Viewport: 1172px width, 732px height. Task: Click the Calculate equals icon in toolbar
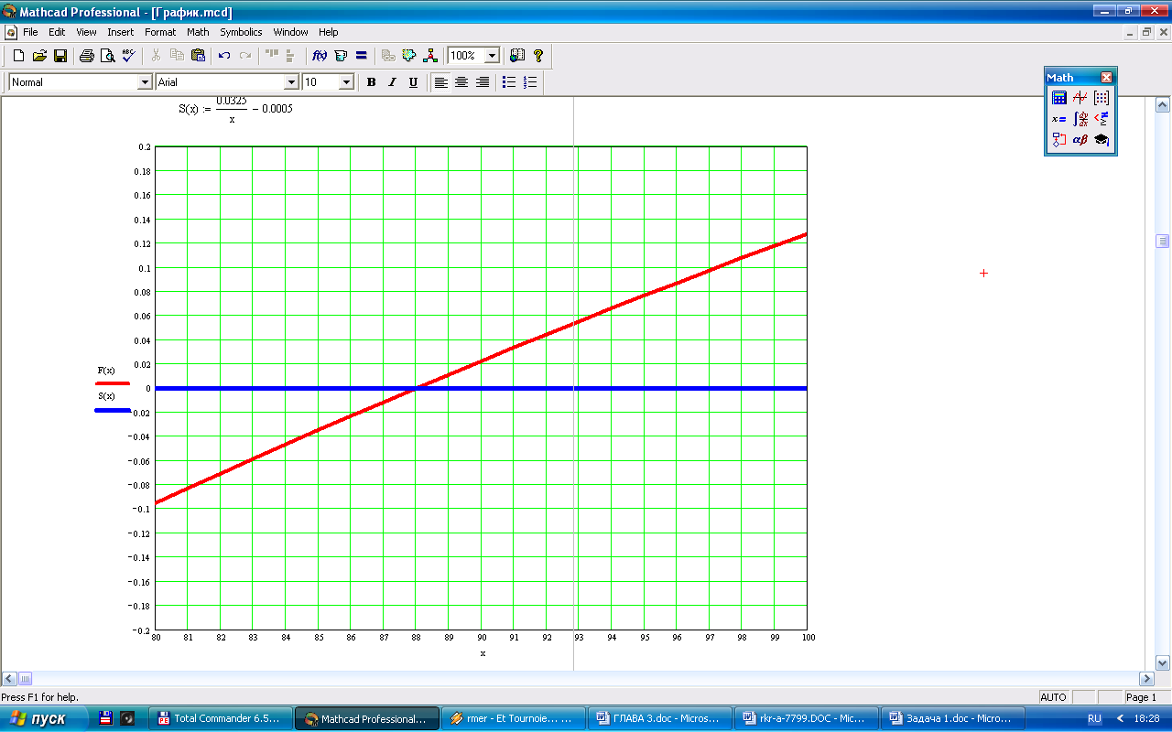click(x=362, y=56)
